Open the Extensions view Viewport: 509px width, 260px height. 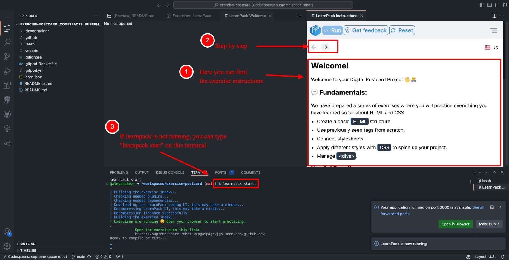click(x=7, y=85)
